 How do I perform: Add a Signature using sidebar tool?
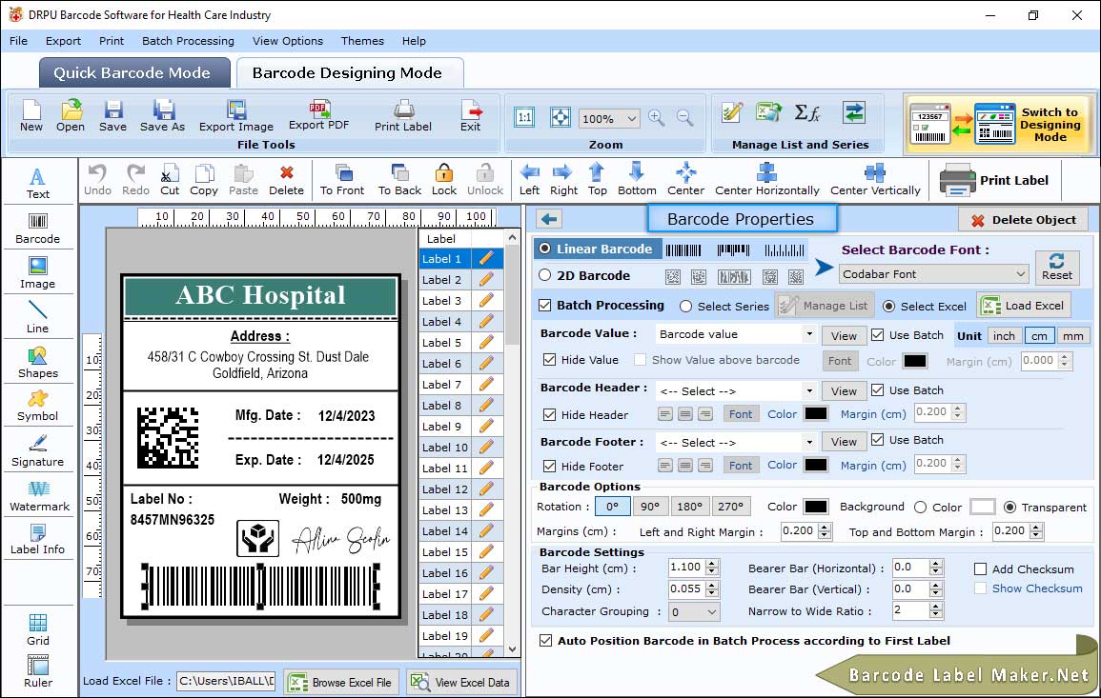click(38, 451)
